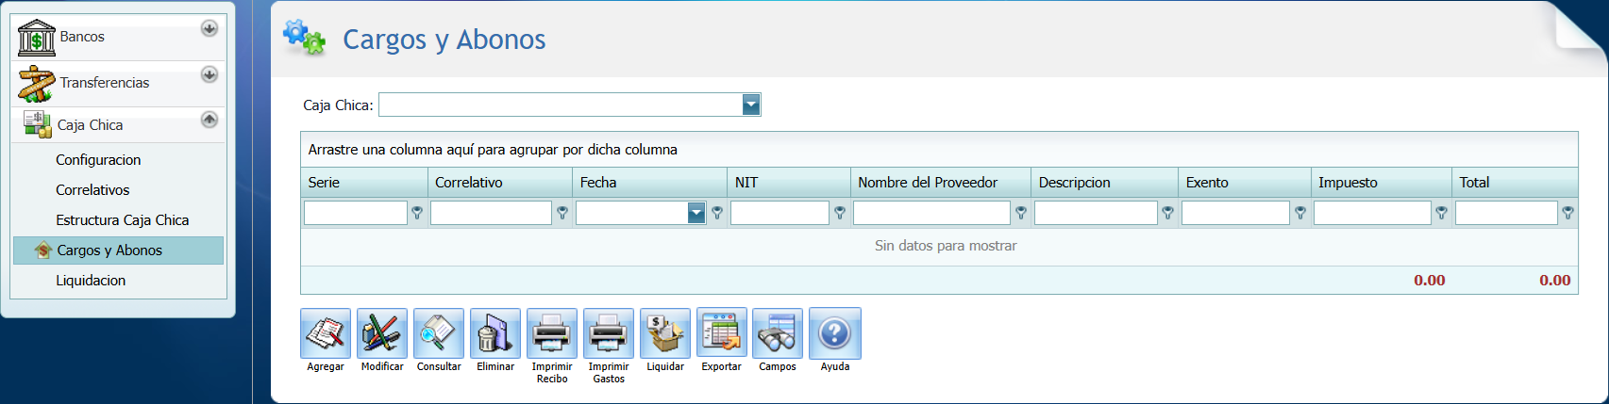The width and height of the screenshot is (1609, 404).
Task: Open the Caja Chica dropdown
Action: [751, 105]
